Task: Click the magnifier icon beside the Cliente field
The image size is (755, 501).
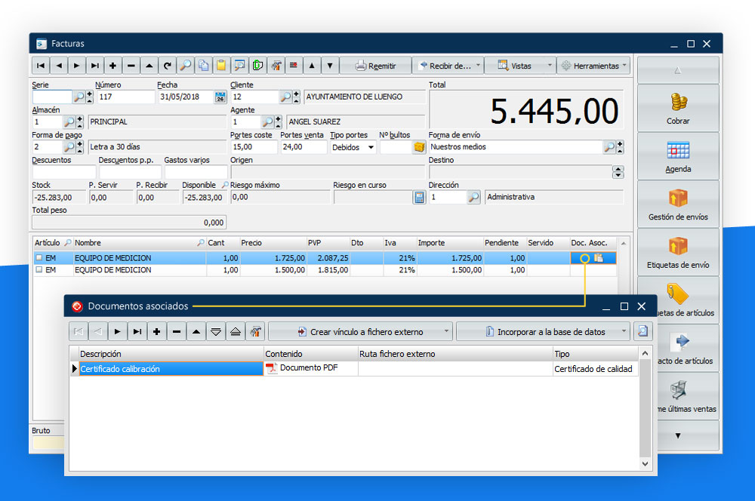Action: pos(285,97)
